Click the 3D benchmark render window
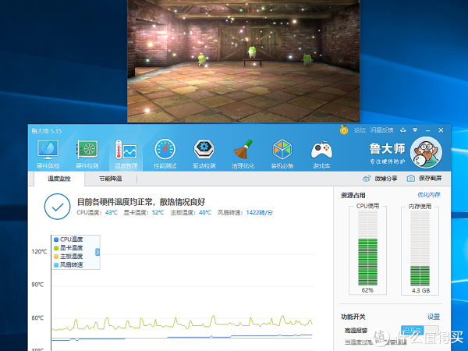 pos(243,61)
